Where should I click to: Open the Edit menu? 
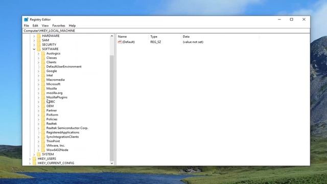tap(35, 26)
